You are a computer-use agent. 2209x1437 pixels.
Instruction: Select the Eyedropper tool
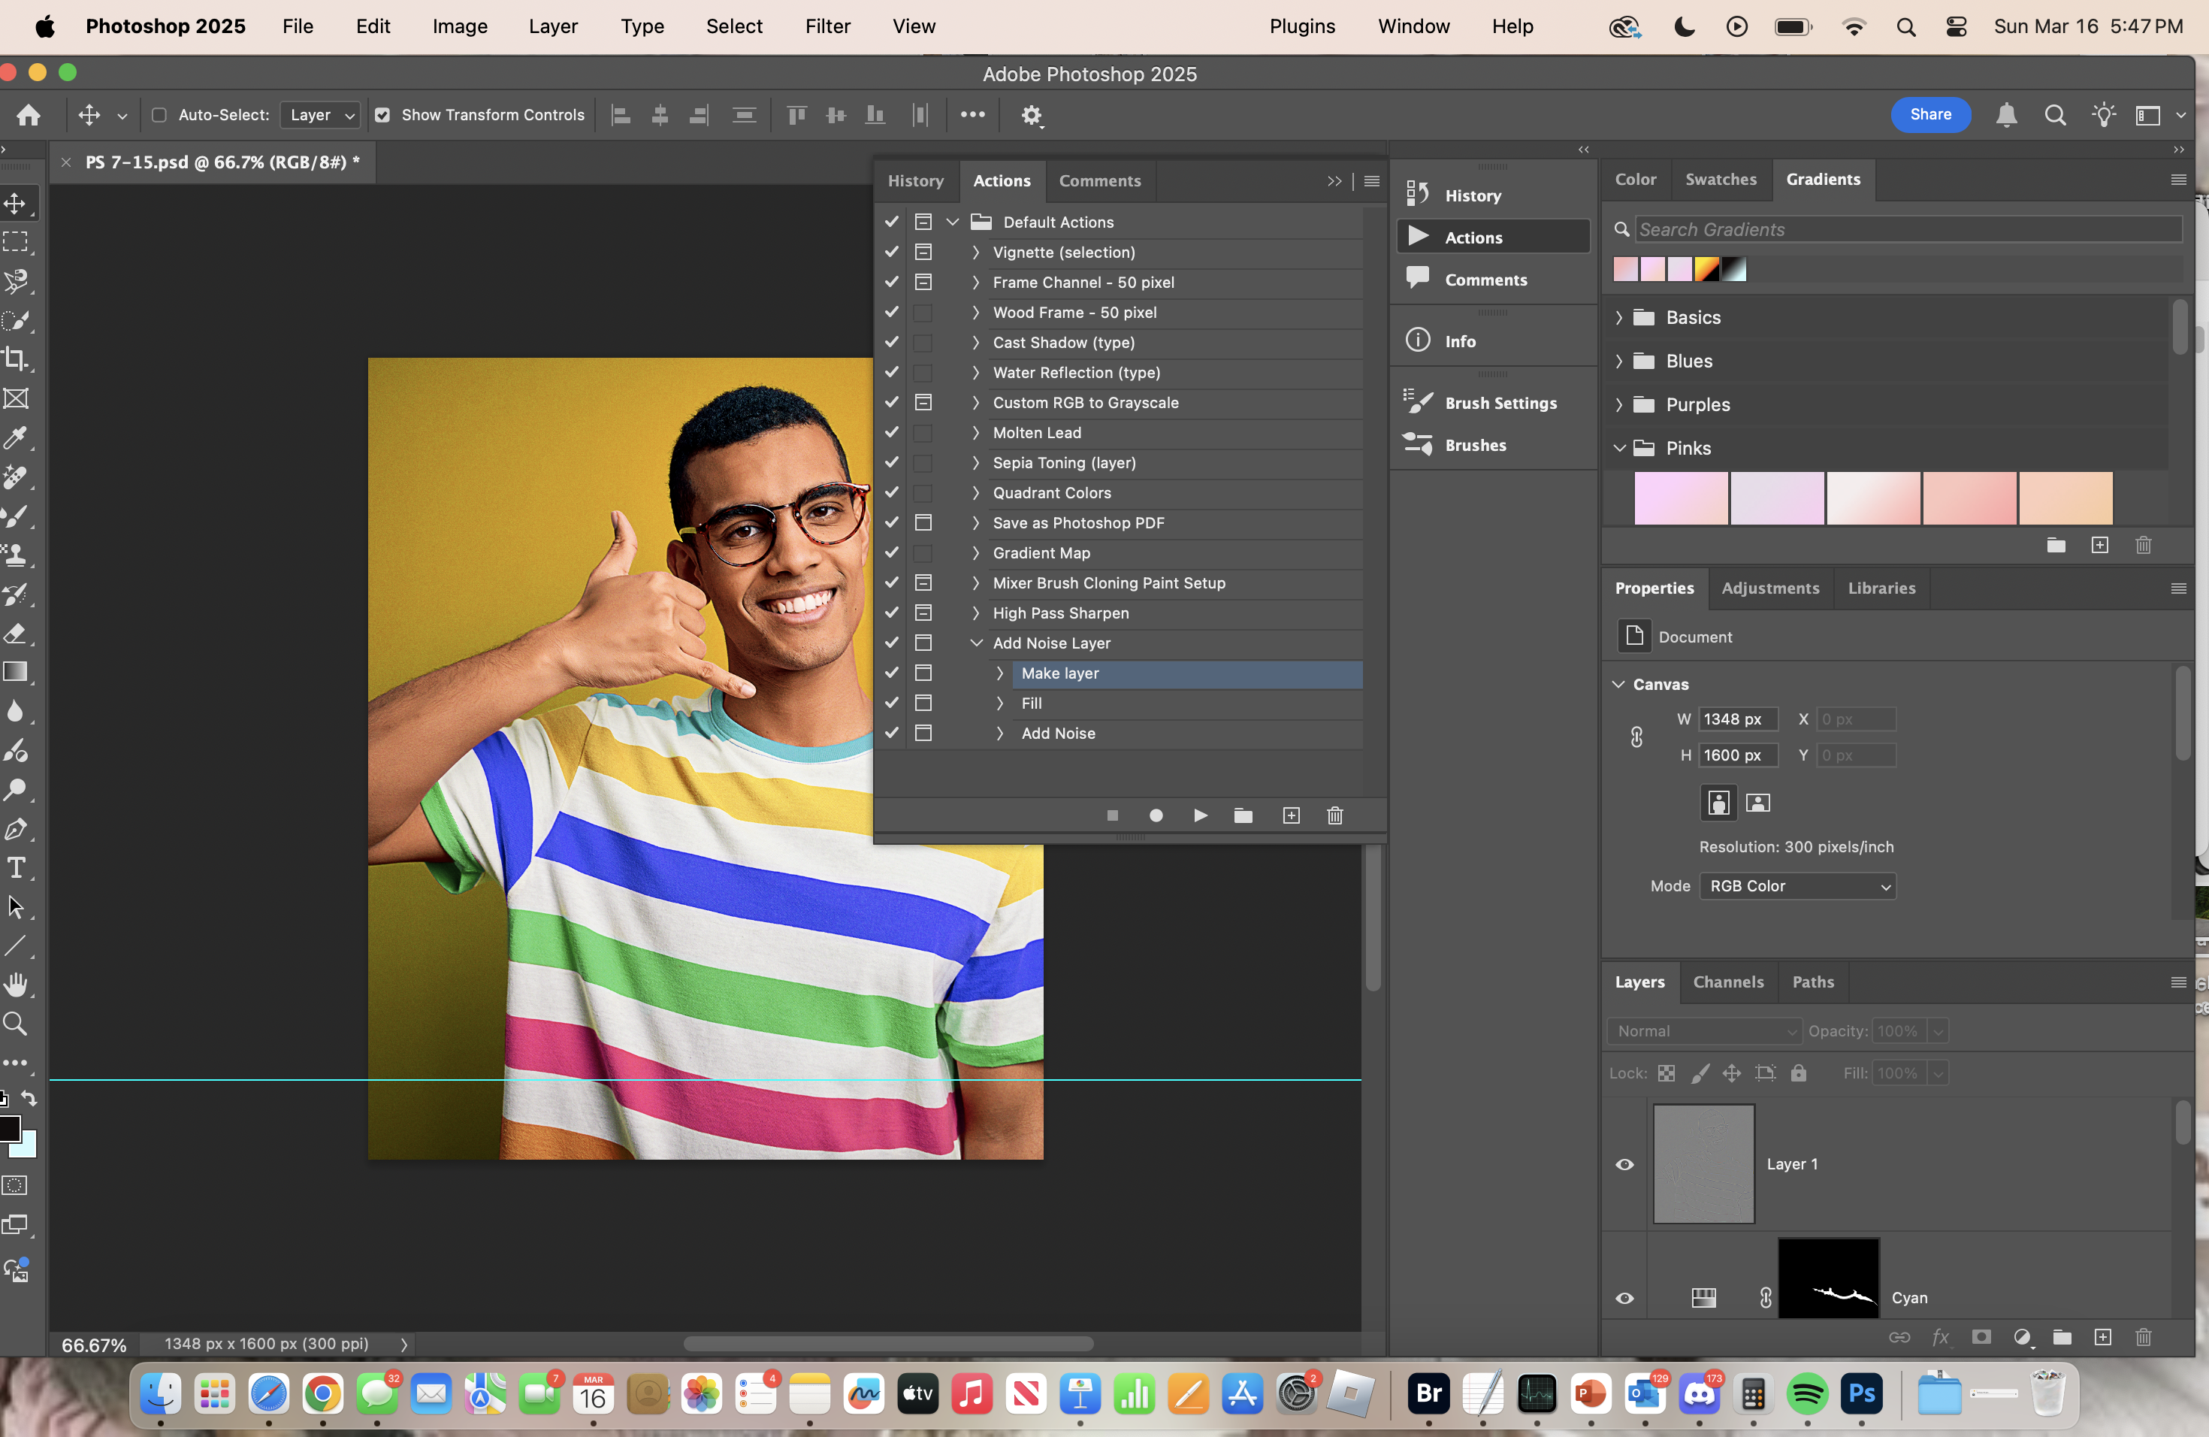click(x=16, y=438)
